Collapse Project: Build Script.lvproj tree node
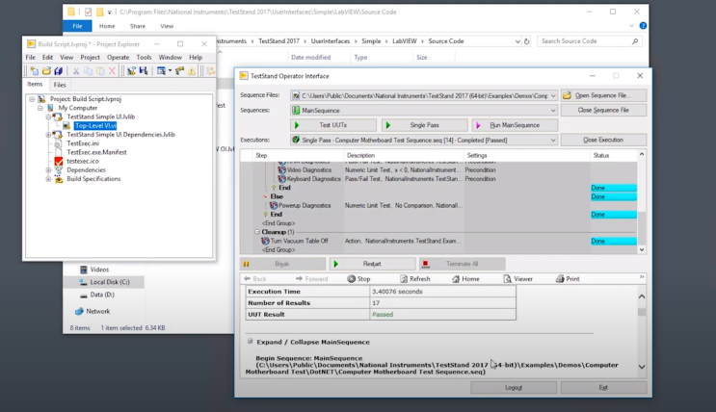 click(x=32, y=99)
